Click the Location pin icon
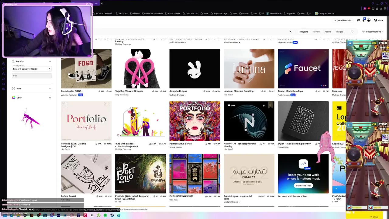The height and width of the screenshot is (219, 389). click(13, 61)
